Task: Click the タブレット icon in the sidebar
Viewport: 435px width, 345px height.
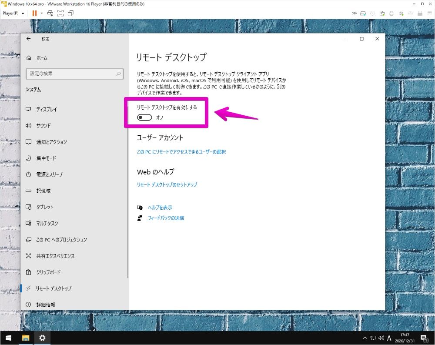Action: (x=28, y=207)
